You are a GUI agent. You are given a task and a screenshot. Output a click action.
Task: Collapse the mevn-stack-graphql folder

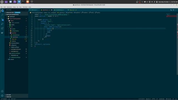[16, 19]
